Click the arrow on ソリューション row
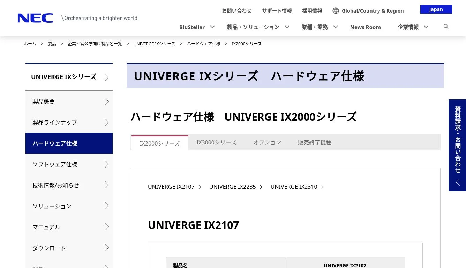The width and height of the screenshot is (466, 268). point(107,206)
